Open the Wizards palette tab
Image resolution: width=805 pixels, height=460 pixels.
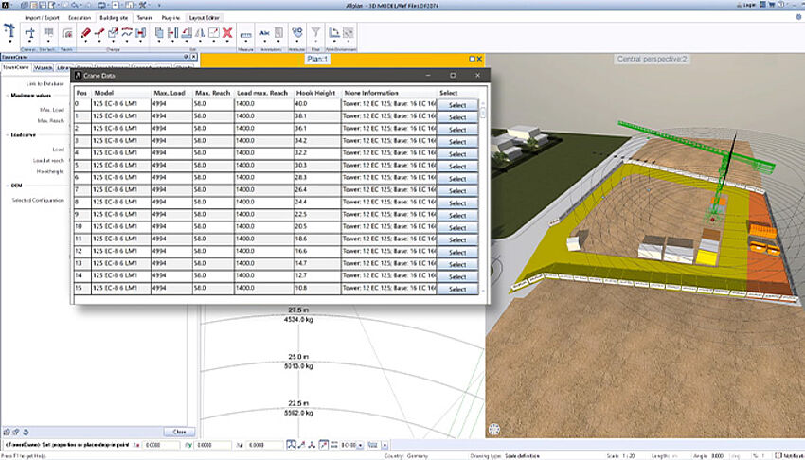tap(43, 68)
